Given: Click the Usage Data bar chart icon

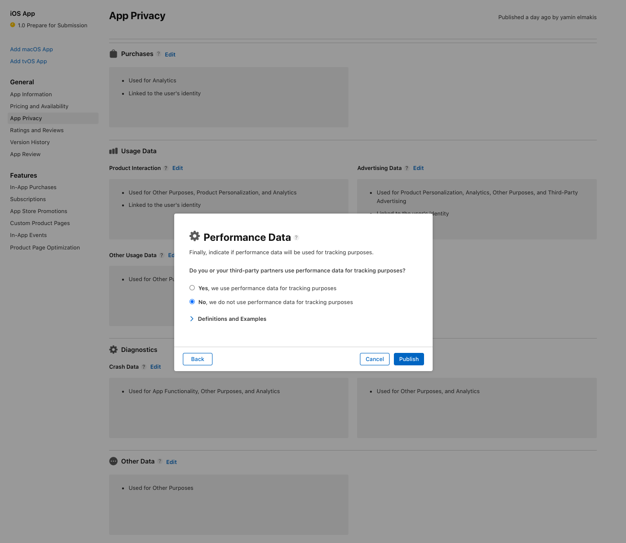Looking at the screenshot, I should (x=113, y=151).
